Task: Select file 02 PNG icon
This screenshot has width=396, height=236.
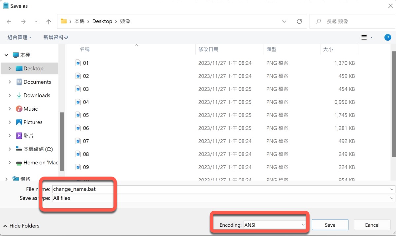Action: [x=78, y=76]
